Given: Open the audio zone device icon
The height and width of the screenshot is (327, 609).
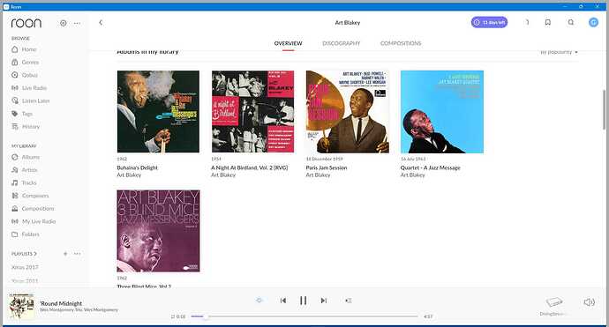Looking at the screenshot, I should click(x=554, y=301).
